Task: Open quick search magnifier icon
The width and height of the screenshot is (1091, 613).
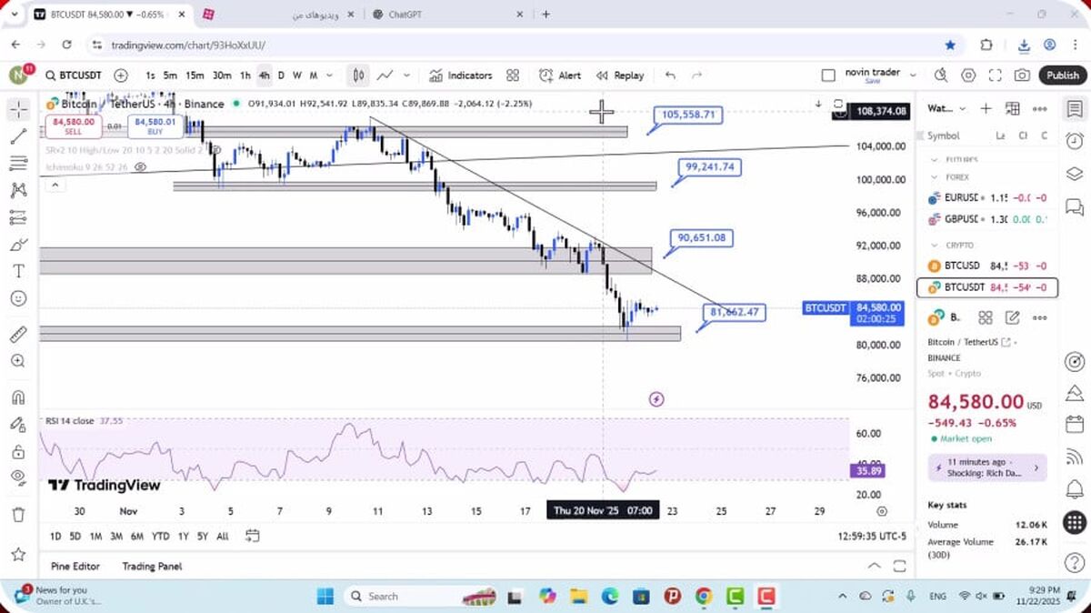Action: (x=941, y=75)
